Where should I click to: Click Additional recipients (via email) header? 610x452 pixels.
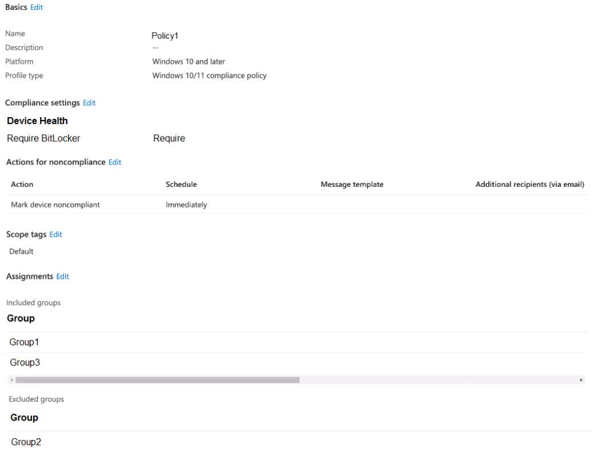529,185
